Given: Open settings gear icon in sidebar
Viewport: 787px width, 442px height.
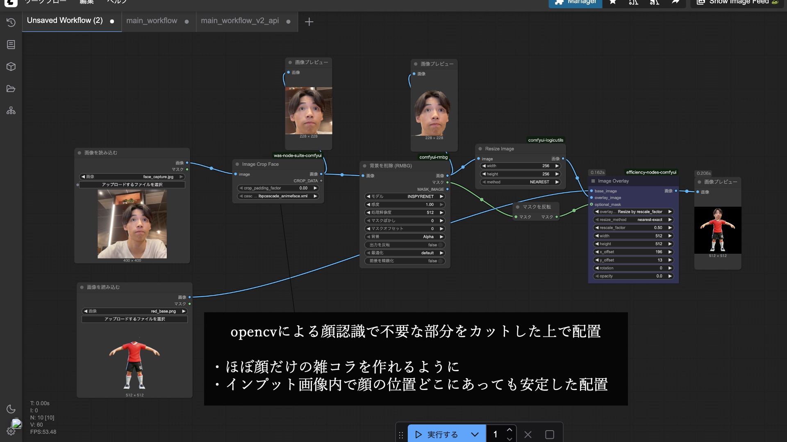Looking at the screenshot, I should tap(11, 431).
